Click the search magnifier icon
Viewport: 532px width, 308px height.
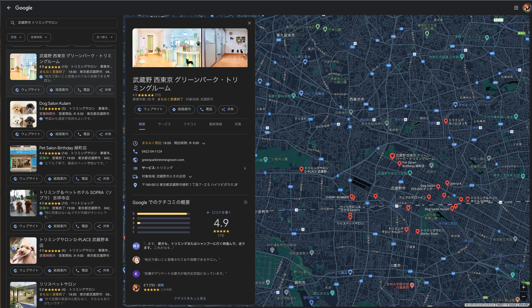pyautogui.click(x=13, y=23)
